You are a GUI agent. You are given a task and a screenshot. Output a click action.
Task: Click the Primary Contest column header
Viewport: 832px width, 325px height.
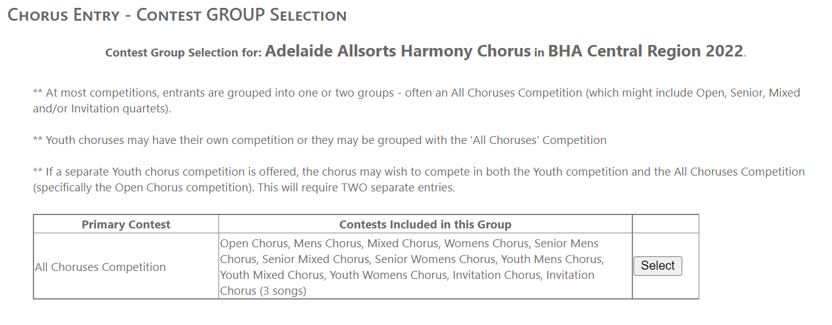point(126,225)
